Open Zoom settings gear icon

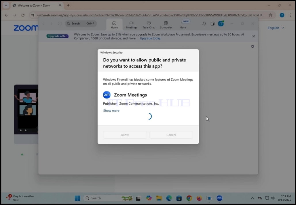pyautogui.click(x=253, y=46)
